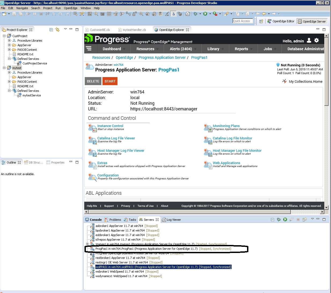Click the hamburger menu icon left of Dashboard

click(89, 49)
